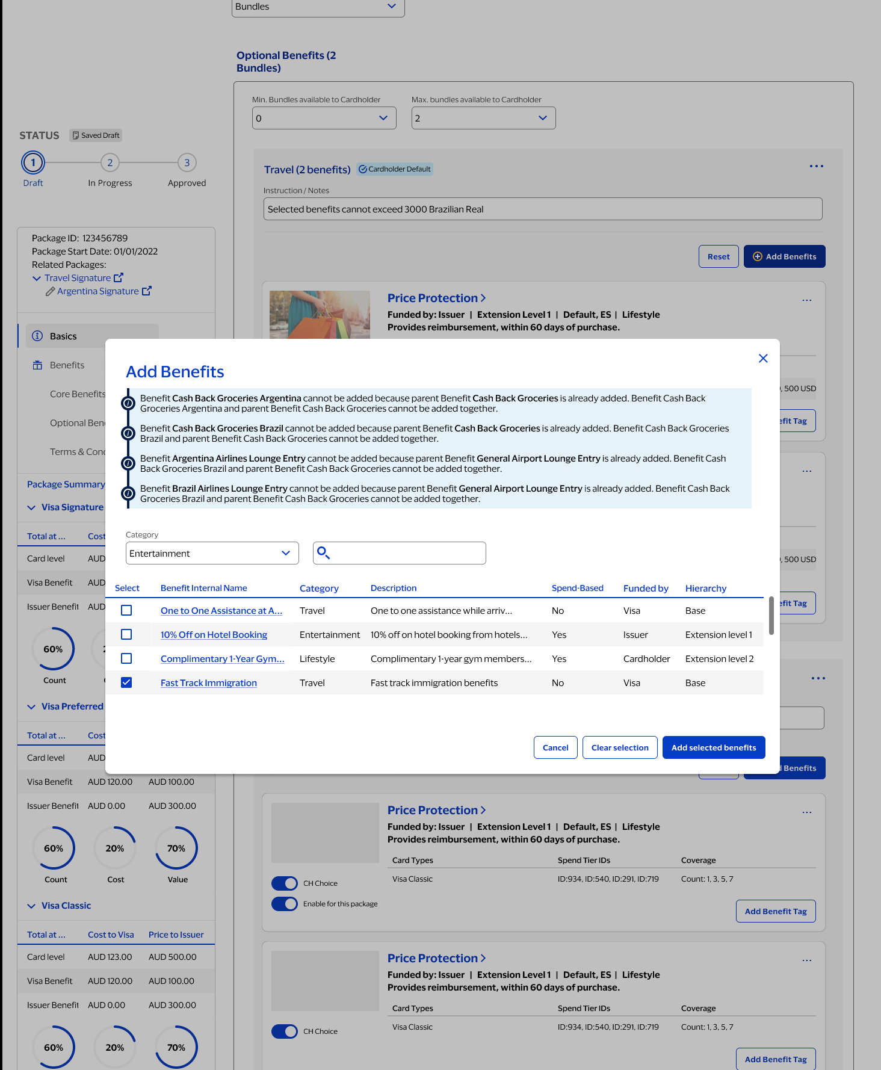Image resolution: width=881 pixels, height=1070 pixels.
Task: Select Terms & Conditions sidebar item
Action: pyautogui.click(x=78, y=452)
